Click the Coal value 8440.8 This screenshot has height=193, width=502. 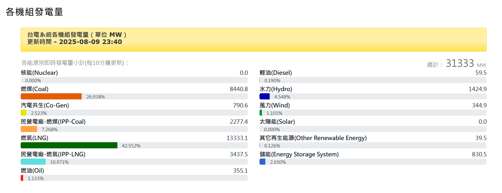(x=239, y=89)
